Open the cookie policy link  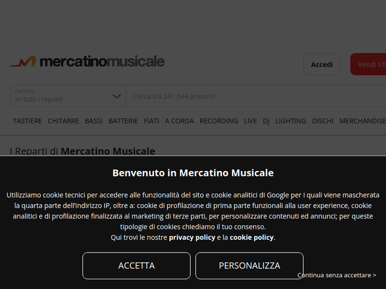(x=252, y=238)
